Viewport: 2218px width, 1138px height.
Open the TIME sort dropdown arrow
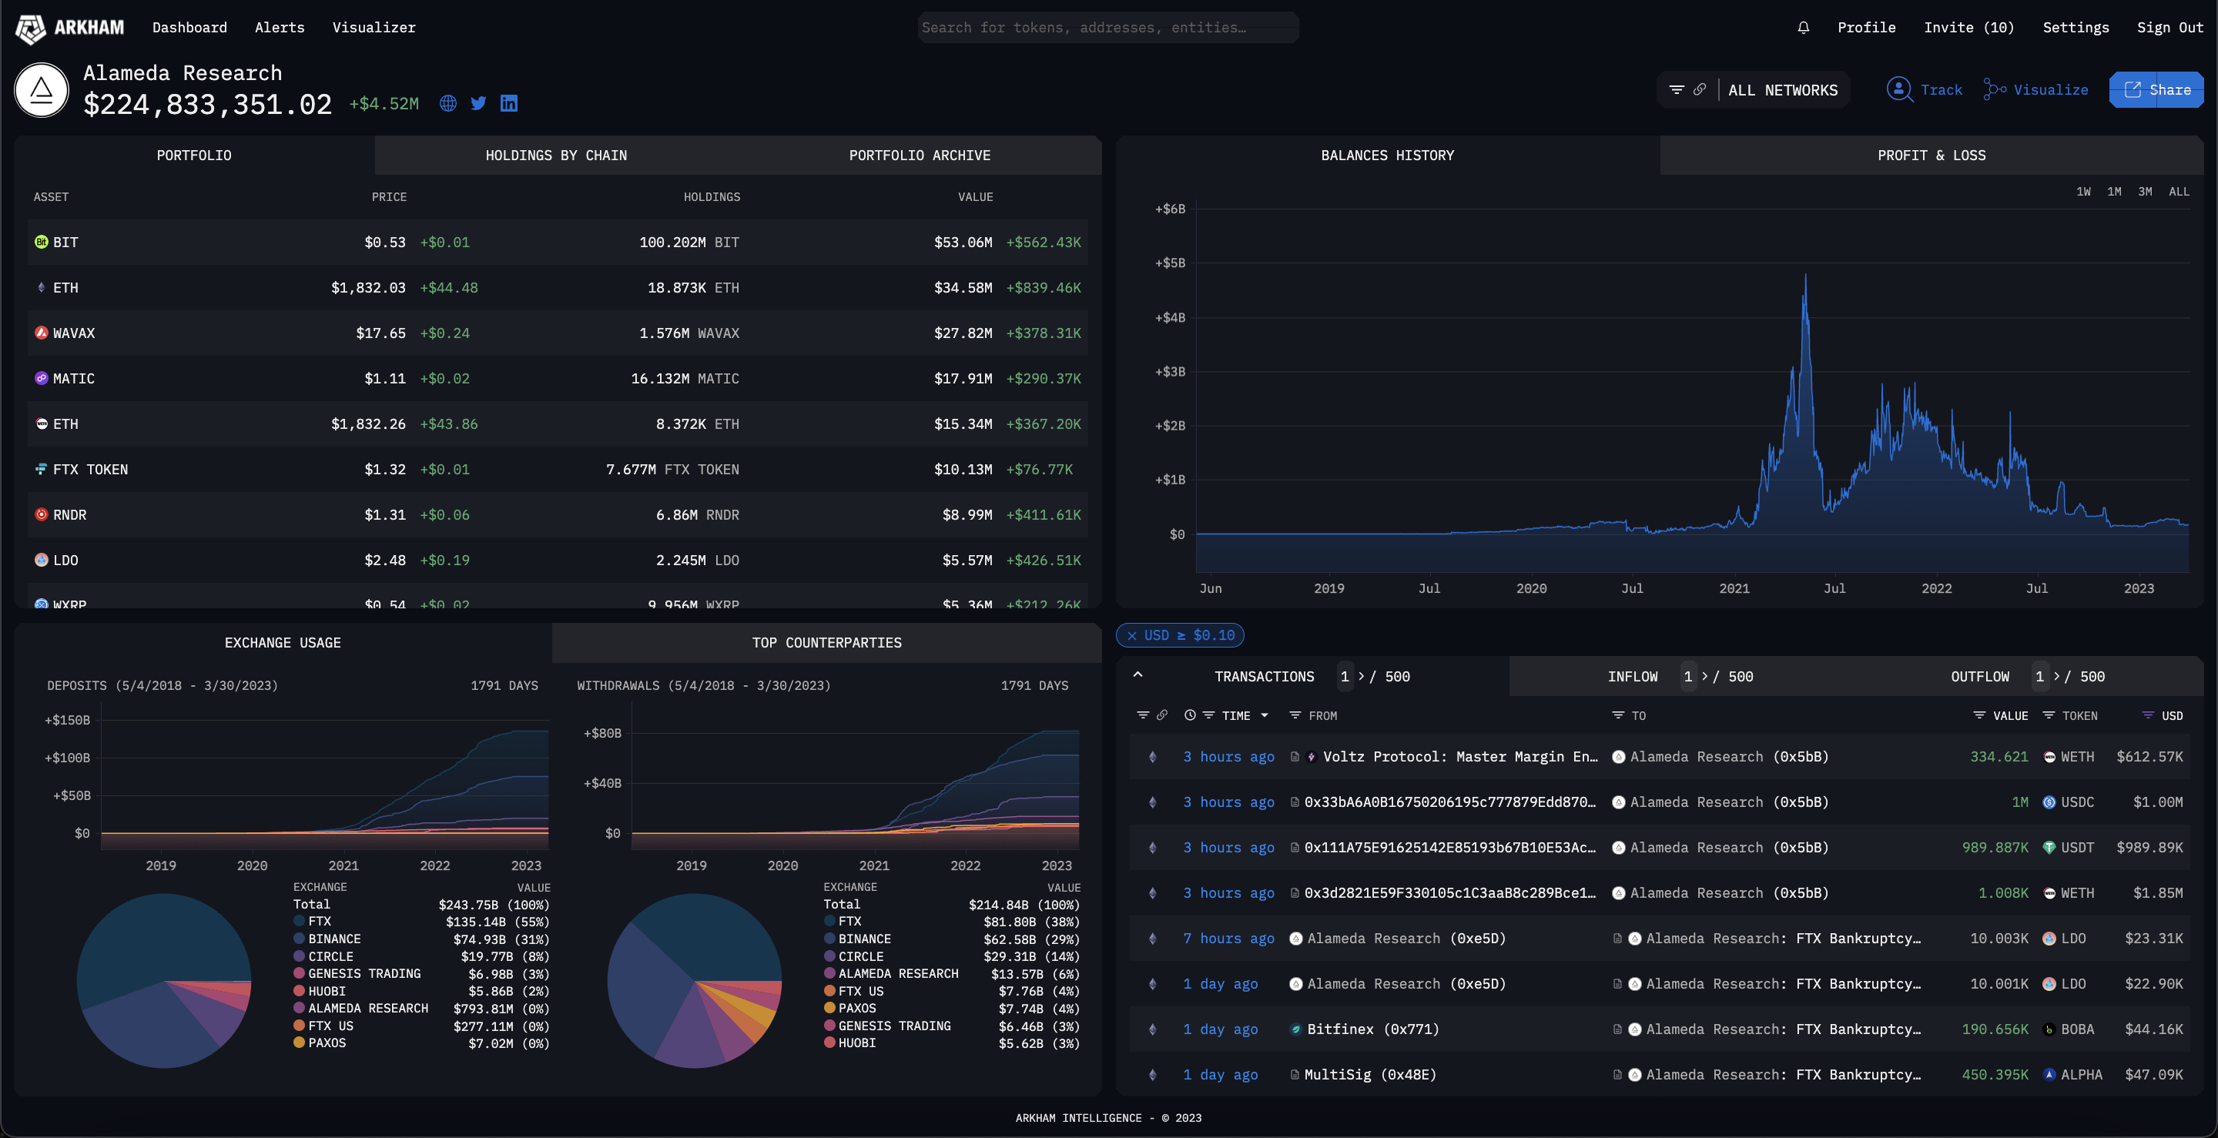click(x=1264, y=715)
